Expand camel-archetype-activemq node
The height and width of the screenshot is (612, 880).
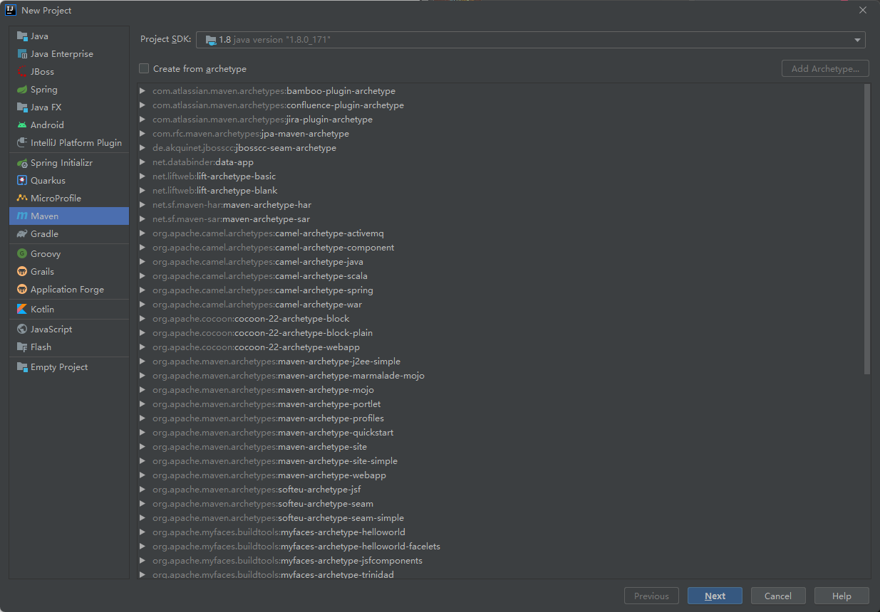(x=143, y=233)
